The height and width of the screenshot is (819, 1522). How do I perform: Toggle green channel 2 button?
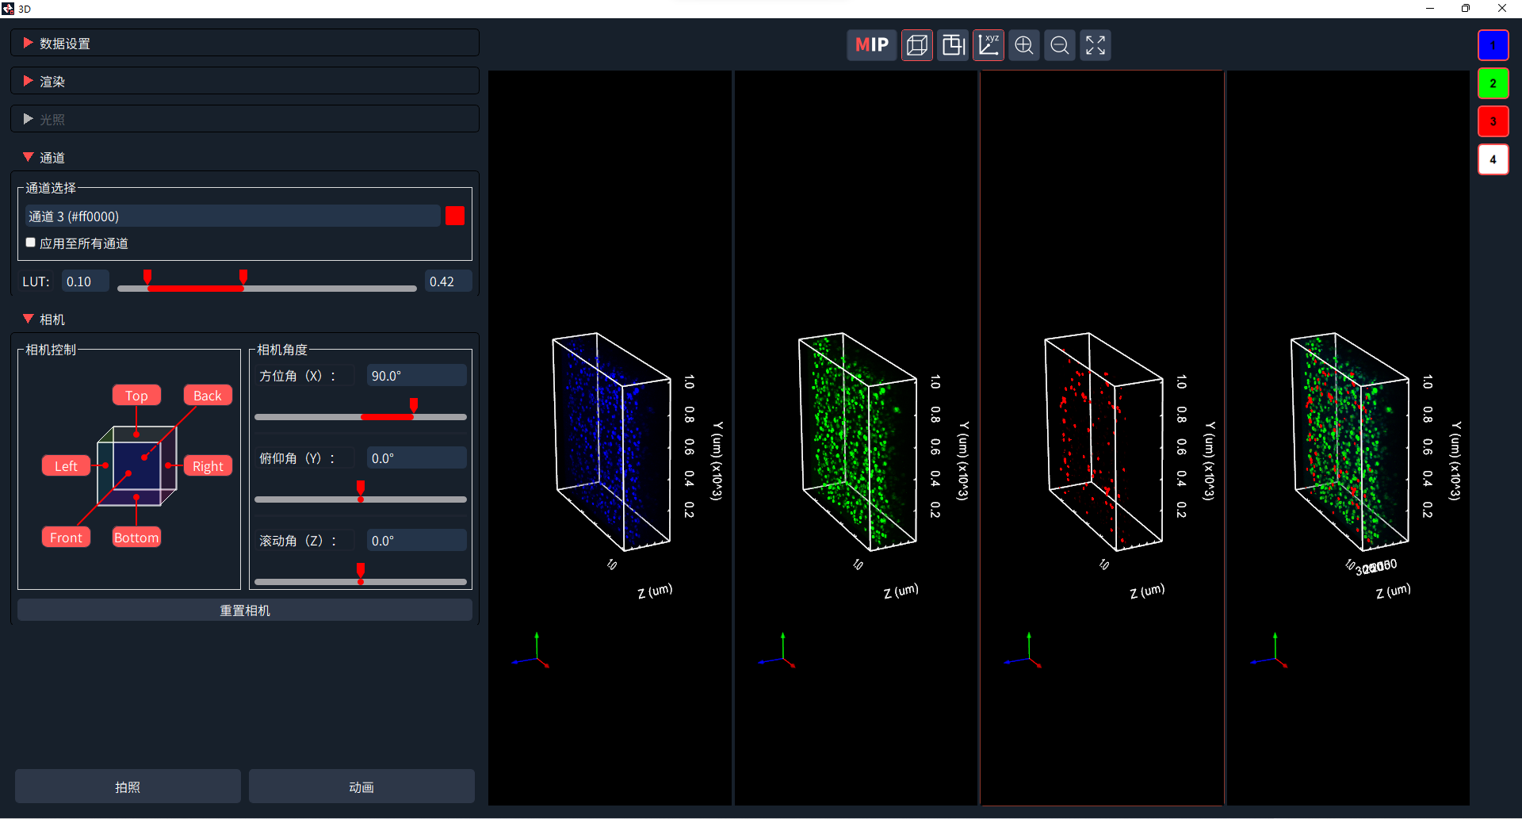click(x=1493, y=83)
